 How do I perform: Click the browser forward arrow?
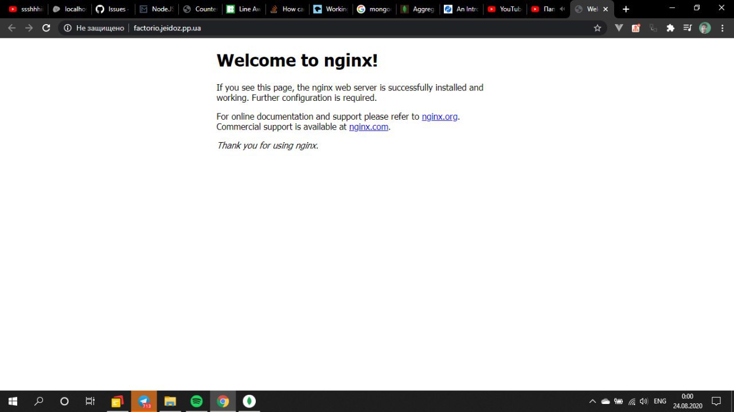tap(29, 28)
